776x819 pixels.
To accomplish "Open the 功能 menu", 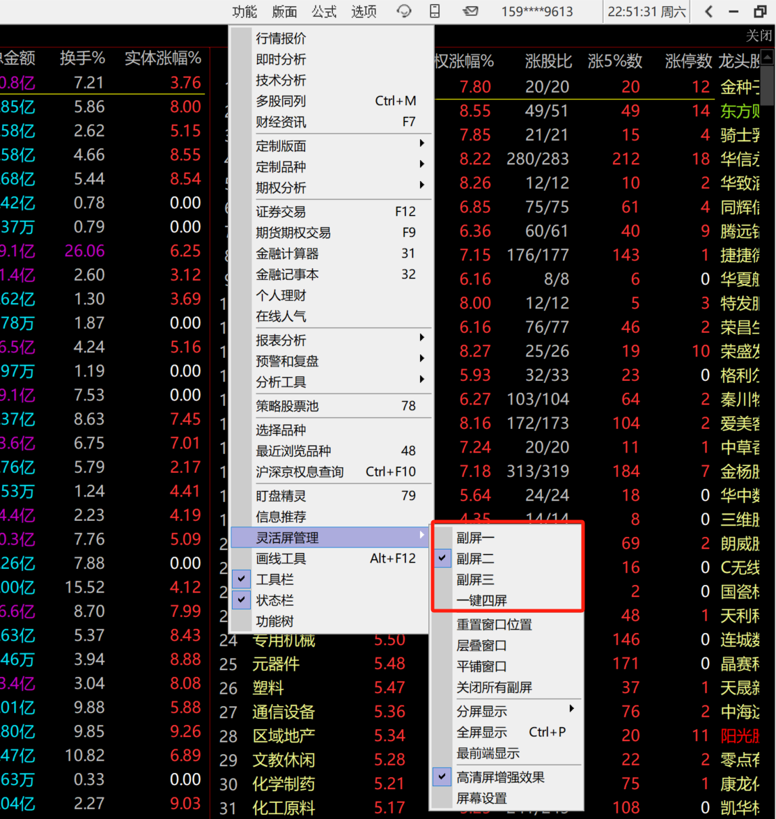I will point(245,11).
